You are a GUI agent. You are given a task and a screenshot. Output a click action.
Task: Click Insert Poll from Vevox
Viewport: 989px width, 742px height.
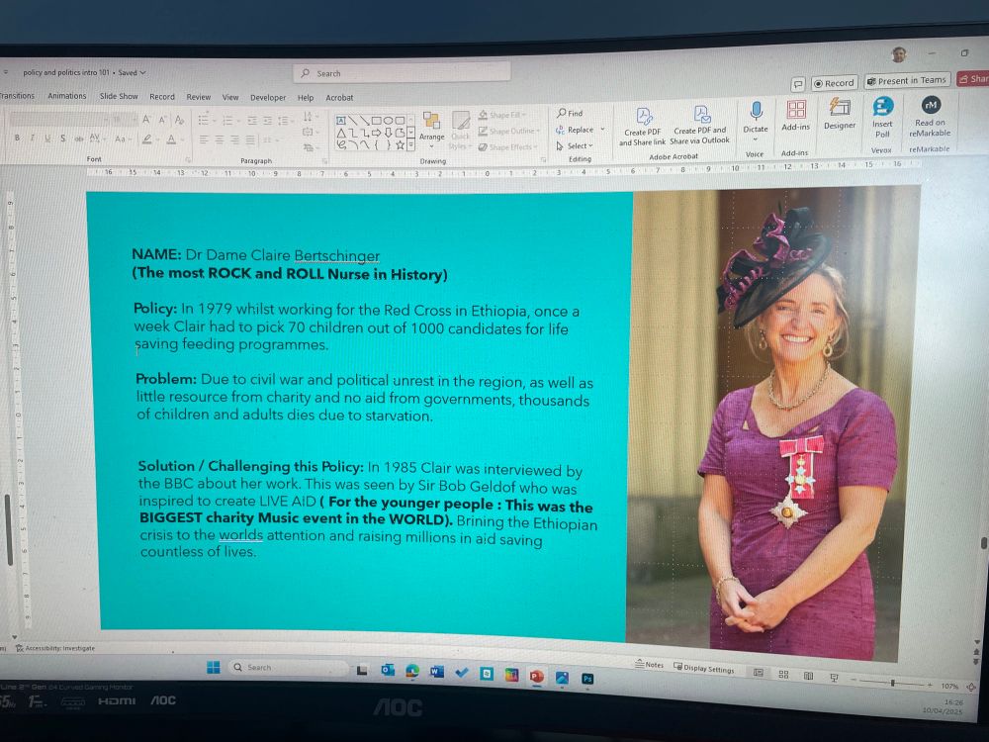(882, 117)
